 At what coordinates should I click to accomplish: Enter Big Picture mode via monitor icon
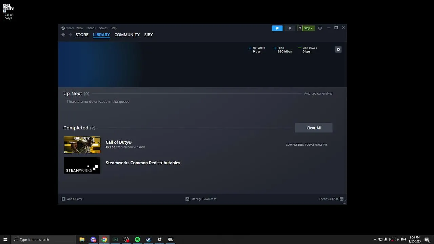320,28
